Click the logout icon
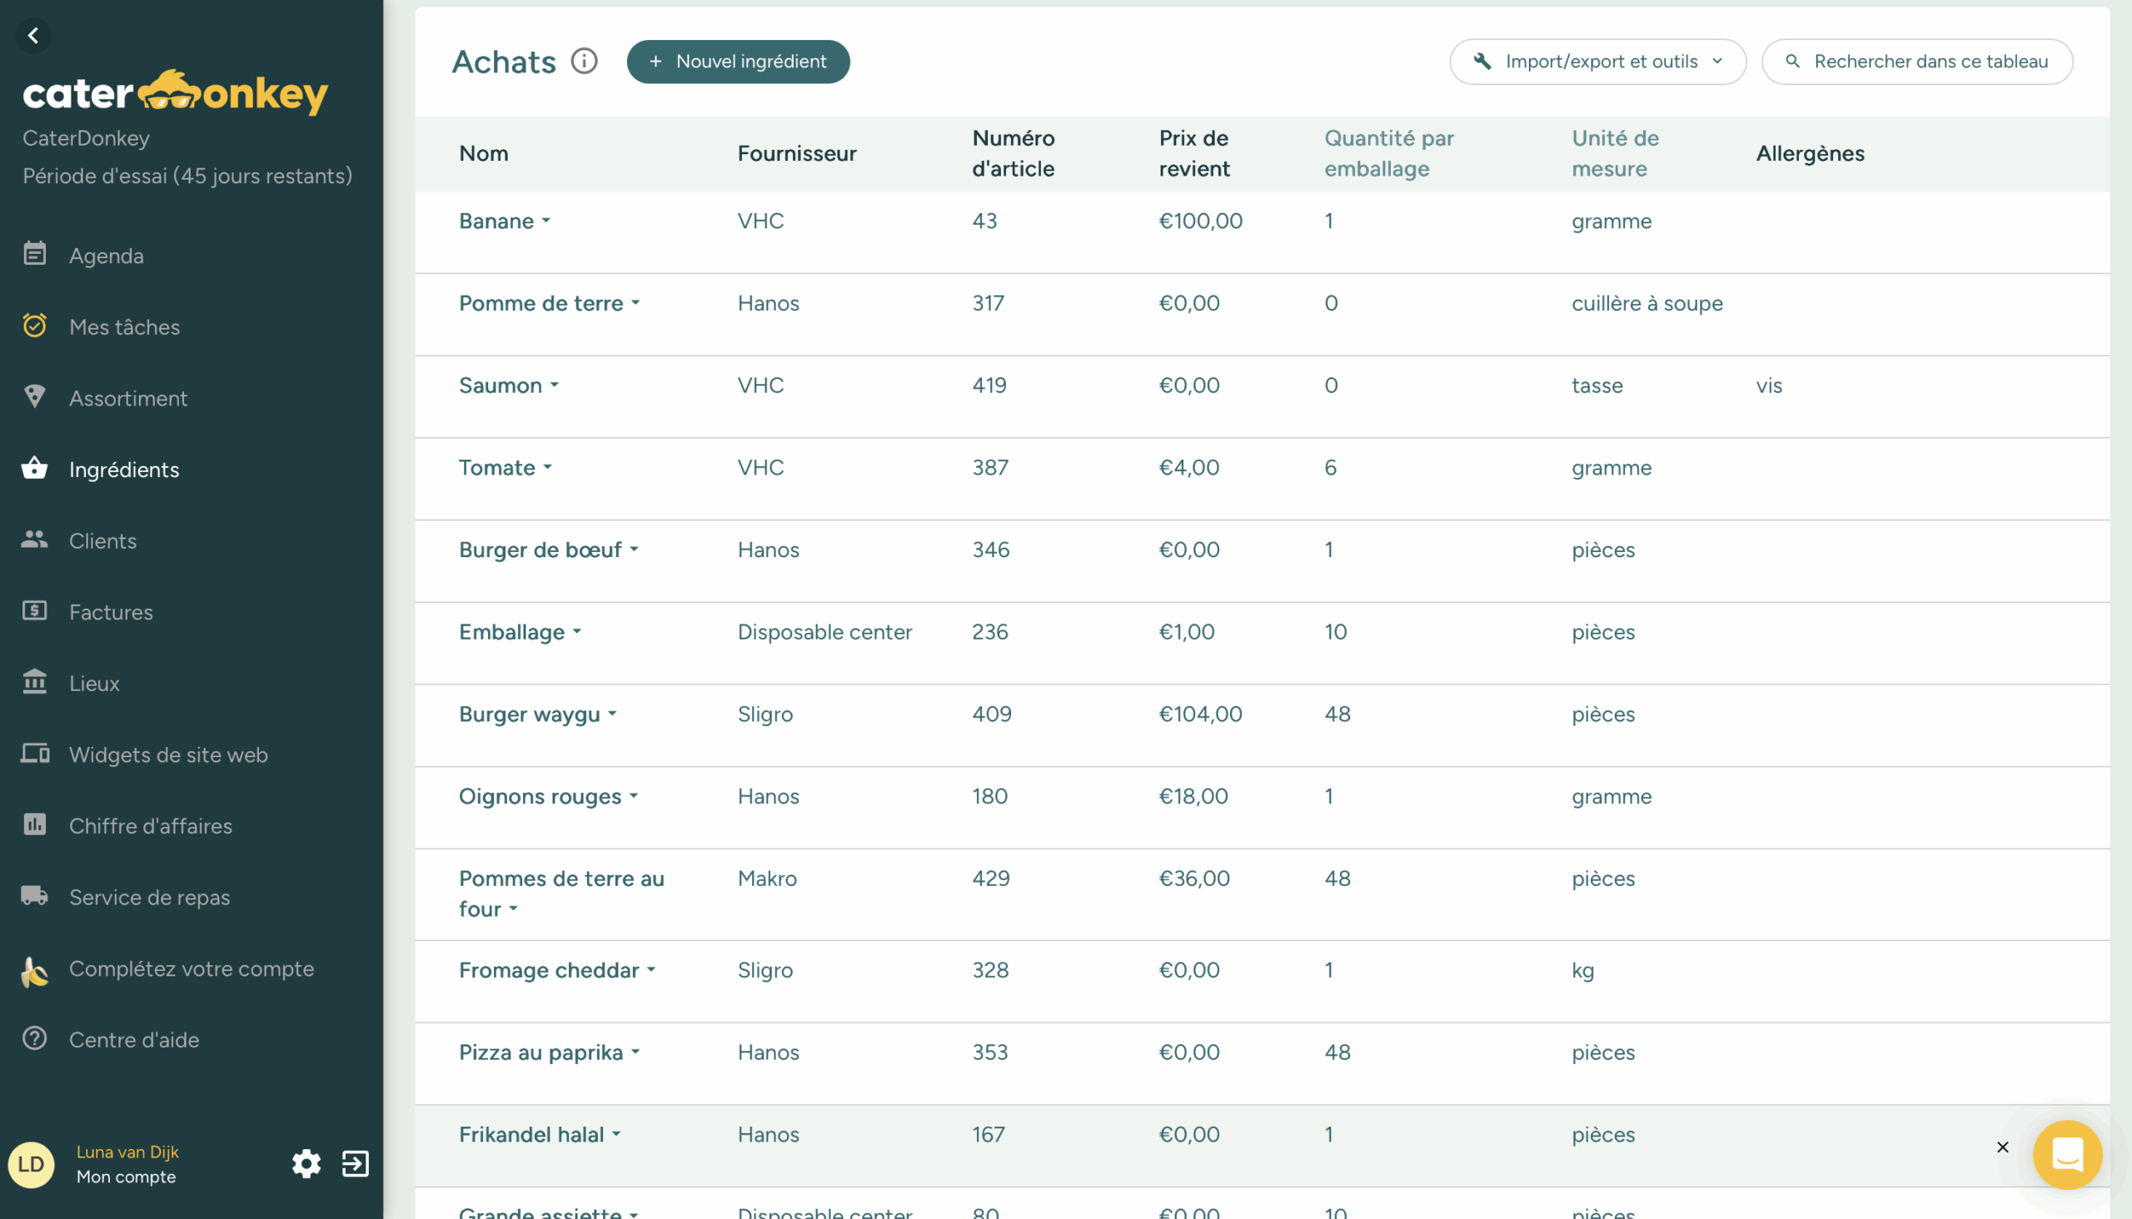2132x1219 pixels. 355,1164
